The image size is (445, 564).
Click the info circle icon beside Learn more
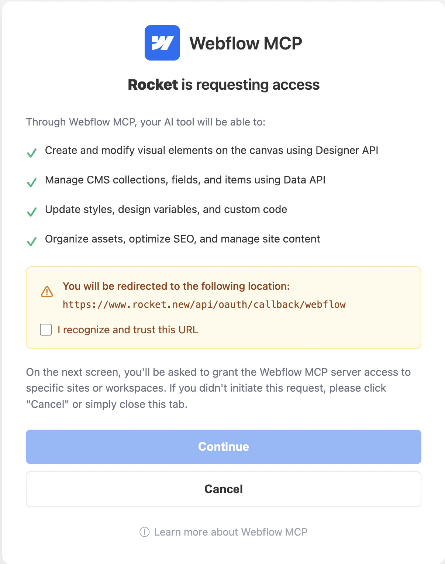(x=144, y=532)
